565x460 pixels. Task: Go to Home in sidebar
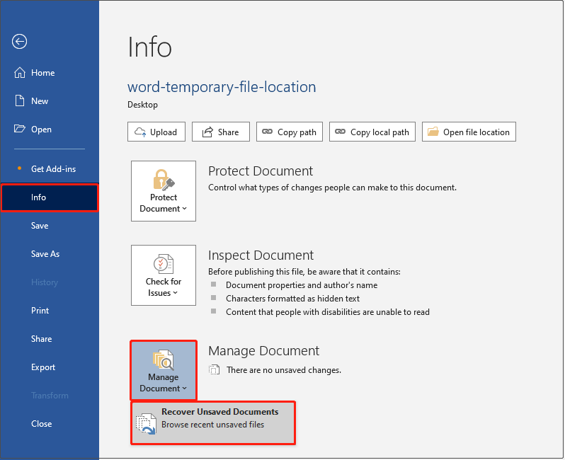pyautogui.click(x=50, y=73)
